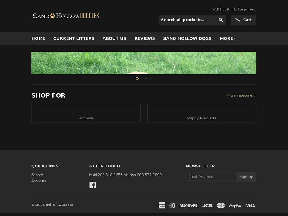
Task: Click the Sign Up button
Action: tap(246, 177)
